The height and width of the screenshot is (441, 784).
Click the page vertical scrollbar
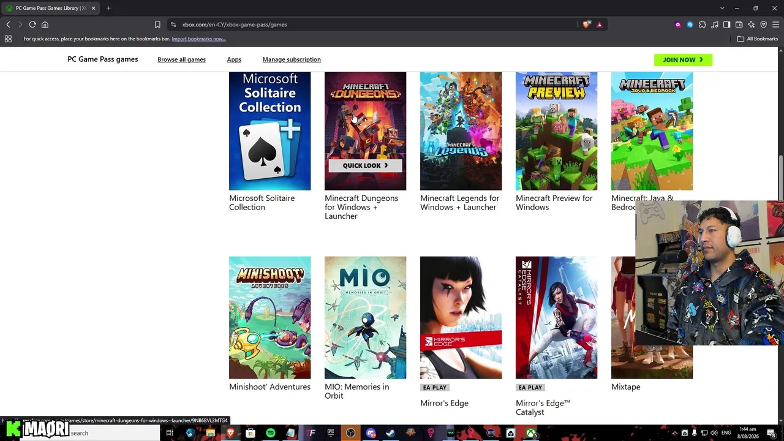click(x=780, y=178)
